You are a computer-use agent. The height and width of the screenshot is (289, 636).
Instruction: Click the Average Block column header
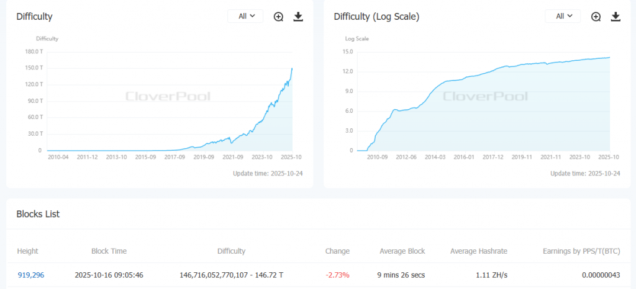pyautogui.click(x=402, y=251)
